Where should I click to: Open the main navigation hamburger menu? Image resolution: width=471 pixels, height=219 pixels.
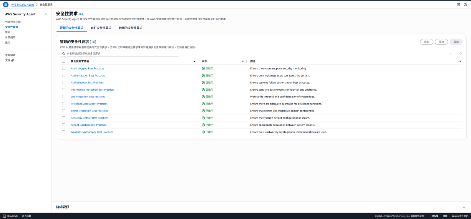(x=6, y=5)
